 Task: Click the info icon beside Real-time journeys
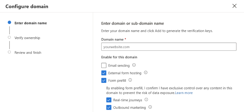pyautogui.click(x=146, y=100)
